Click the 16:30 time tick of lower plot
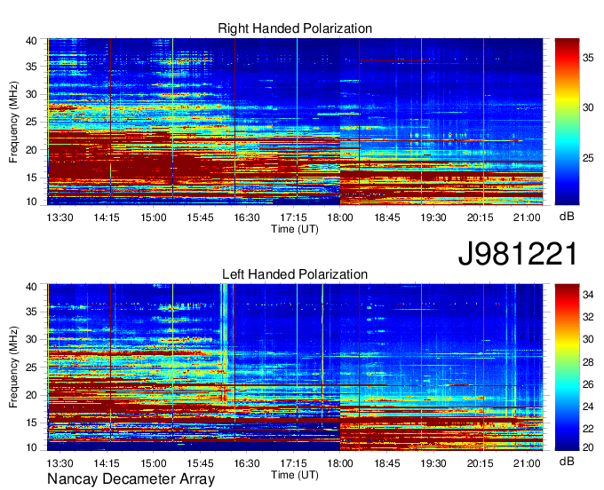This screenshot has width=604, height=490. point(247,463)
